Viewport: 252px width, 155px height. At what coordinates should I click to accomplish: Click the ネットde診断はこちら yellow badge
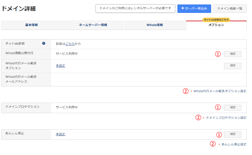(216, 20)
